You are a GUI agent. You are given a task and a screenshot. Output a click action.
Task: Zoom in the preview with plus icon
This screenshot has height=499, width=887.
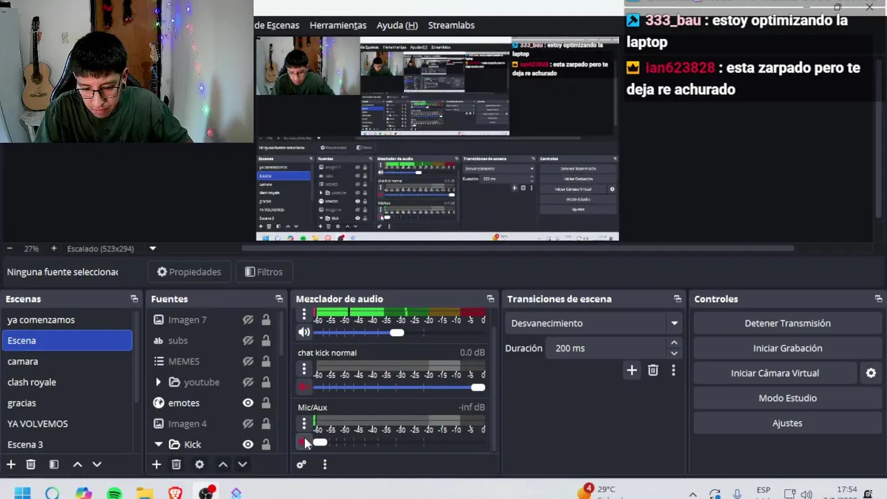pyautogui.click(x=53, y=248)
